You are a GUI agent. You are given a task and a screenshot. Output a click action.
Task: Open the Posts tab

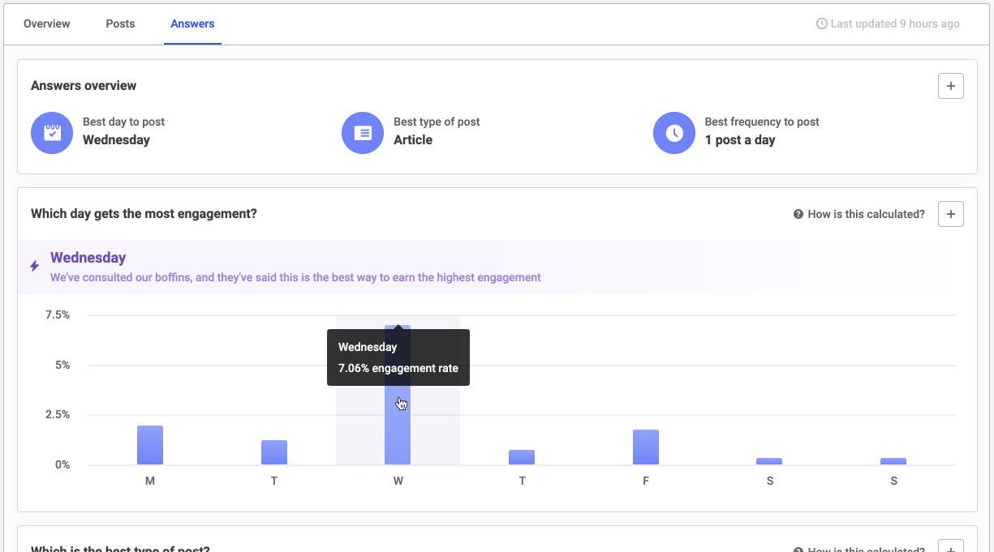(120, 24)
